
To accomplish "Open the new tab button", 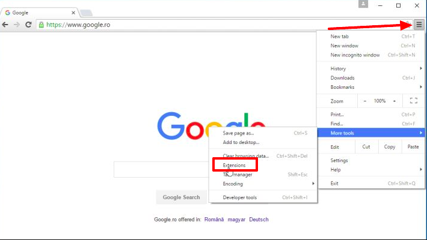I will (86, 13).
